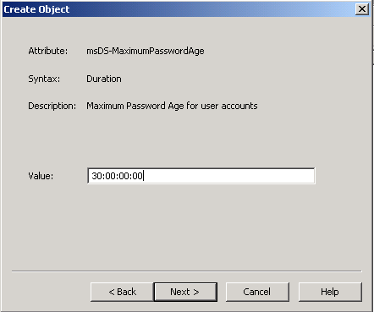
Task: Select the msDS-MaximumPasswordAge attribute text
Action: [146, 51]
